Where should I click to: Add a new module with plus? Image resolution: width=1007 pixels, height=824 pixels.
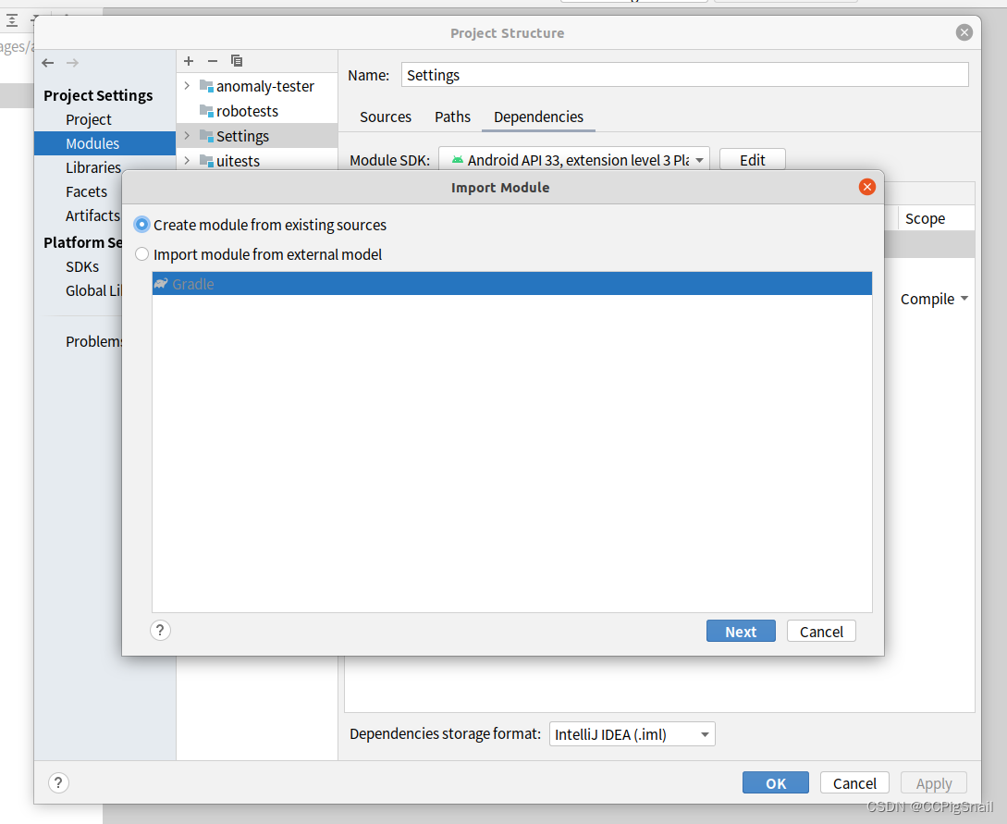188,61
